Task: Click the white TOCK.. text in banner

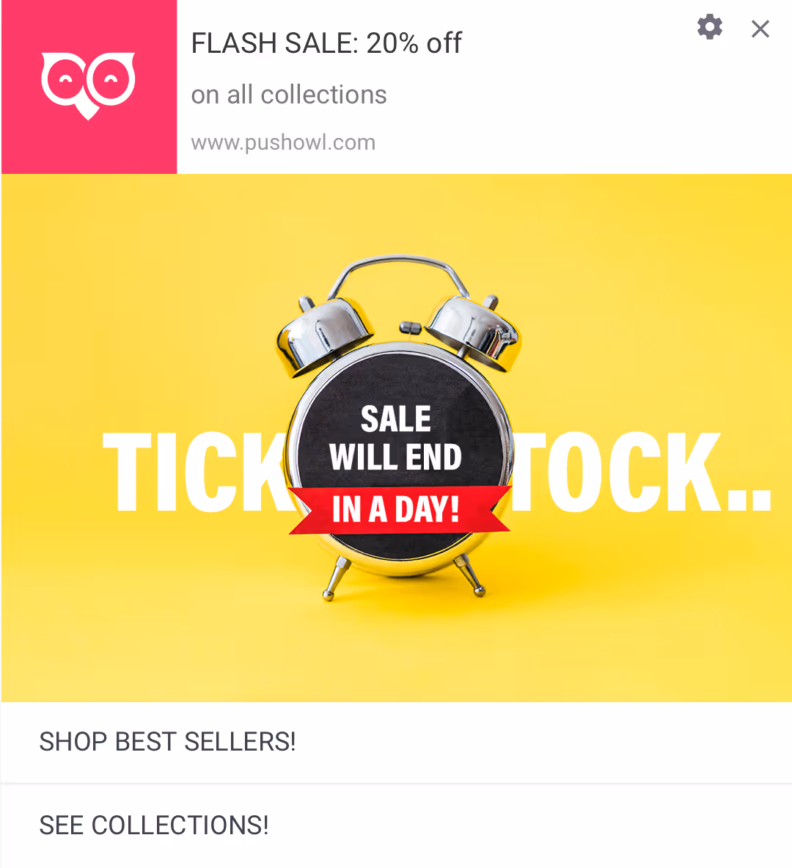Action: coord(641,472)
